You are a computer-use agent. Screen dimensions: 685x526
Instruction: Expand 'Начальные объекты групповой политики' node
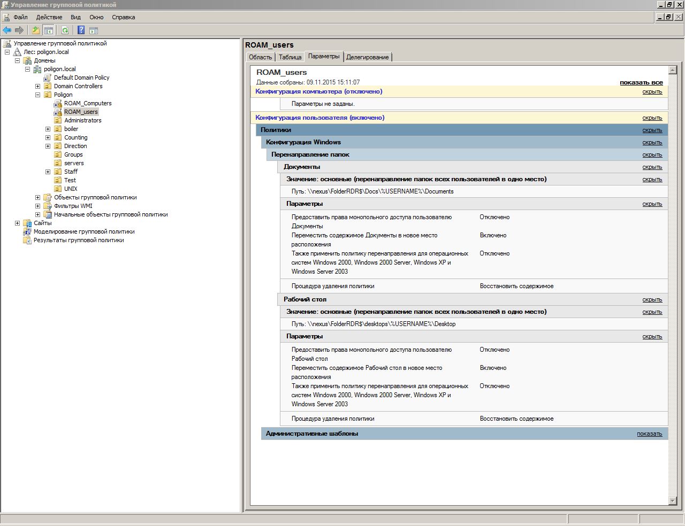click(37, 214)
